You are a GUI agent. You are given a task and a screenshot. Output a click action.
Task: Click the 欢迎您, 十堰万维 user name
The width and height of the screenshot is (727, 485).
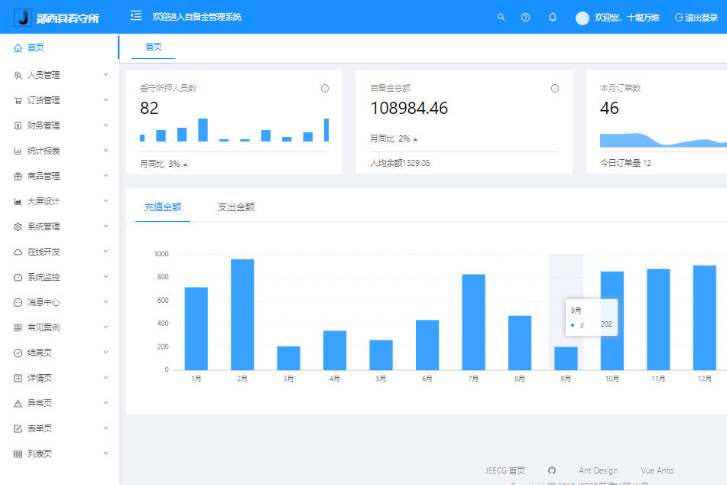[x=627, y=18]
